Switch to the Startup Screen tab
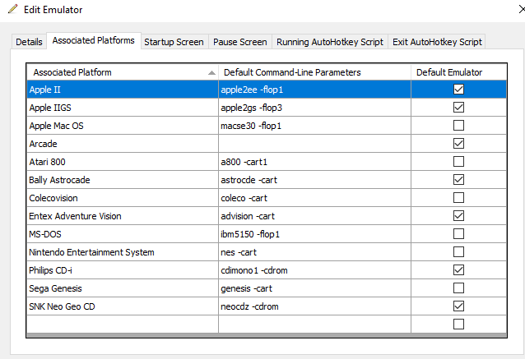The height and width of the screenshot is (359, 525). pos(174,42)
